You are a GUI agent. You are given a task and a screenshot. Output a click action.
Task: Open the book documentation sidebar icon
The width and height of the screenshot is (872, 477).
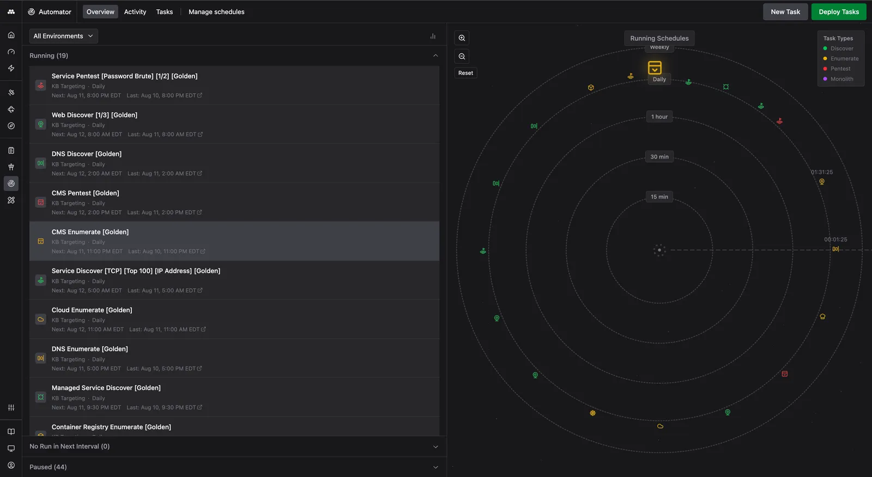point(11,432)
